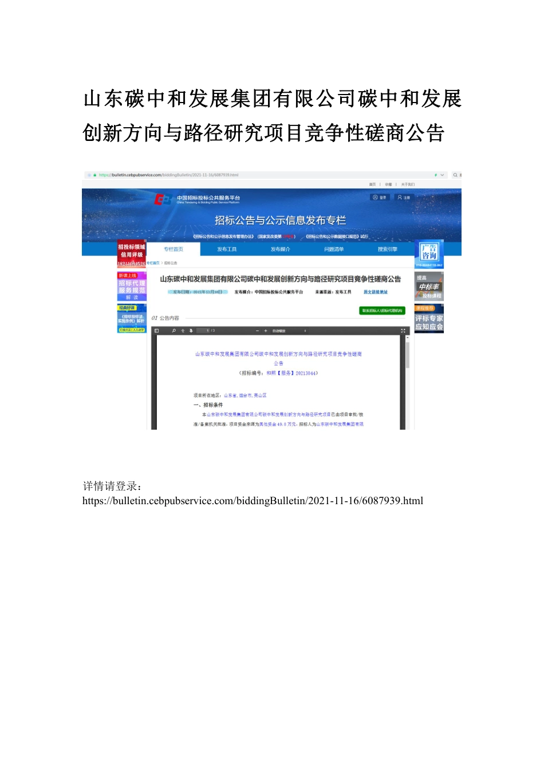The image size is (544, 770).
Task: Click the 专栏首页 breadcrumb link
Action: point(153,263)
